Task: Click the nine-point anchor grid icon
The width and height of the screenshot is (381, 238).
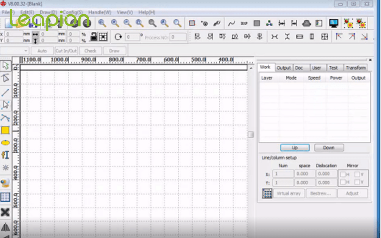Action: 103,37
